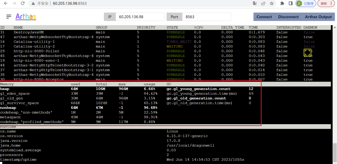
Task: Click systemload.average value 0.03
Action: (171, 150)
